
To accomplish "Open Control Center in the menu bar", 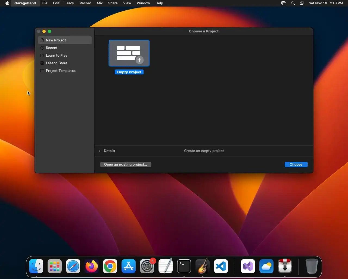I will pyautogui.click(x=302, y=3).
